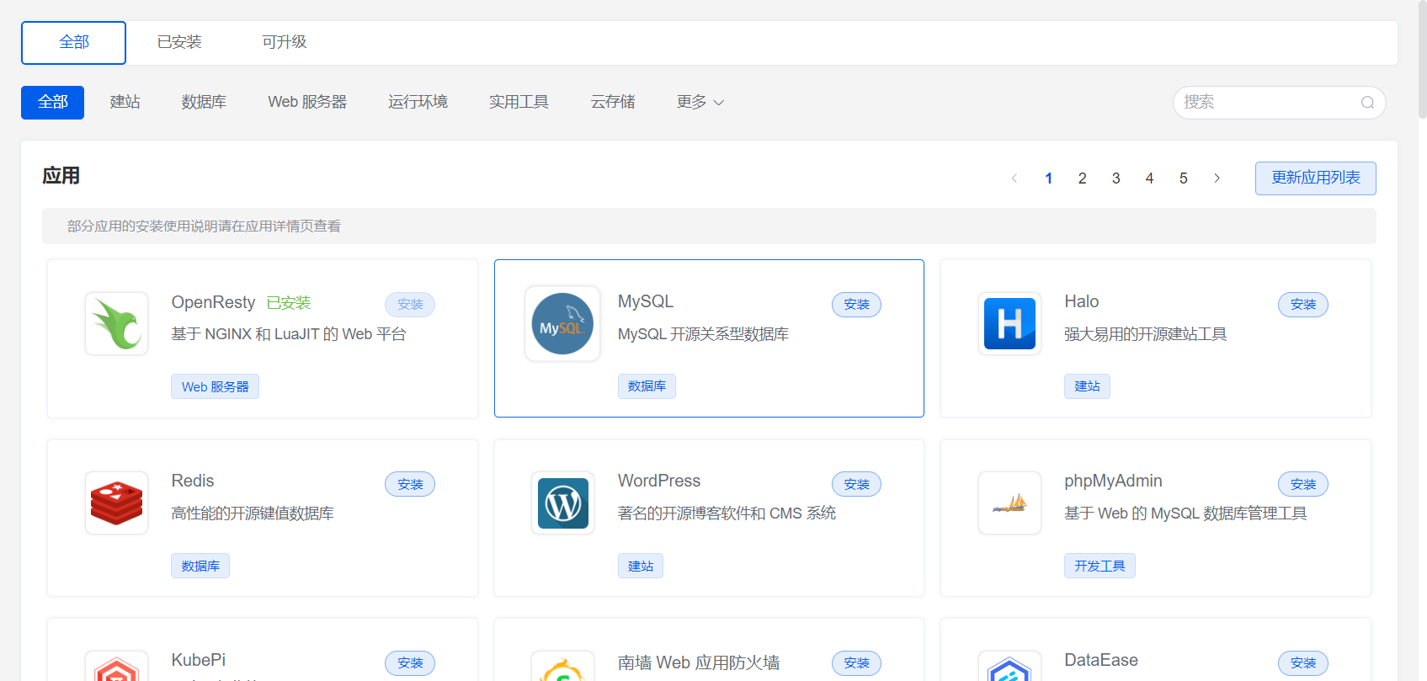This screenshot has height=681, width=1427.
Task: Expand the 更多 categories dropdown
Action: point(700,103)
